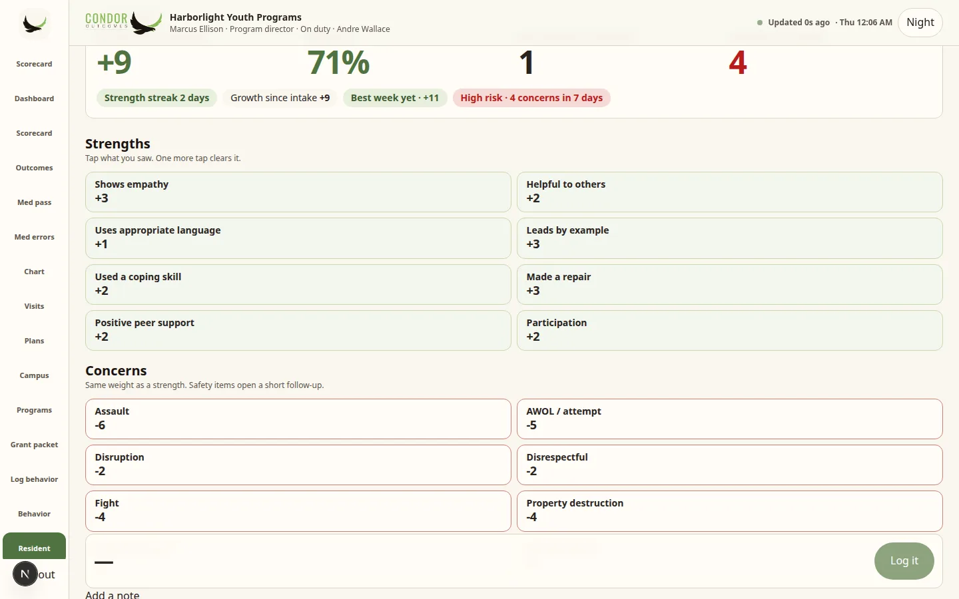Open Dashboard in the sidebar

[x=34, y=99]
